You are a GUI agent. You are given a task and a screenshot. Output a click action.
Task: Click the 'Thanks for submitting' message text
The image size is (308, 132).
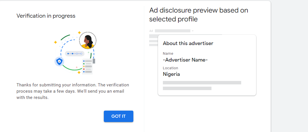tap(73, 91)
